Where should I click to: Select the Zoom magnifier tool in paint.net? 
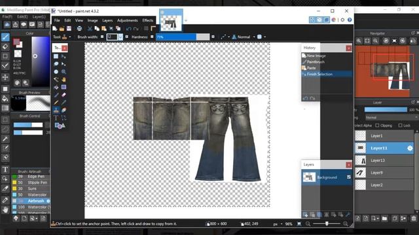[x=64, y=72]
